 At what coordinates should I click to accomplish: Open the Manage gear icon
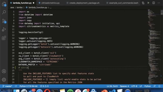[4, 80]
